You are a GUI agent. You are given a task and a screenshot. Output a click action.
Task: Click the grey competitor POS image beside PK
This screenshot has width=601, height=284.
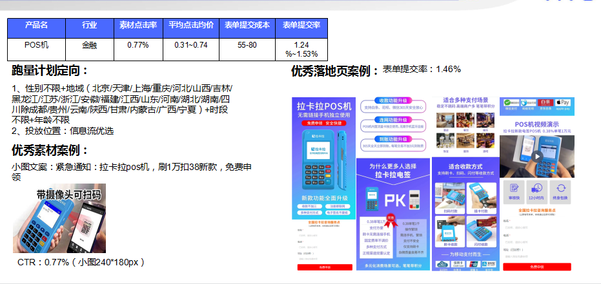point(414,199)
